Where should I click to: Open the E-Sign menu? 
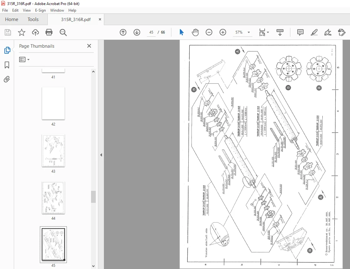point(40,10)
